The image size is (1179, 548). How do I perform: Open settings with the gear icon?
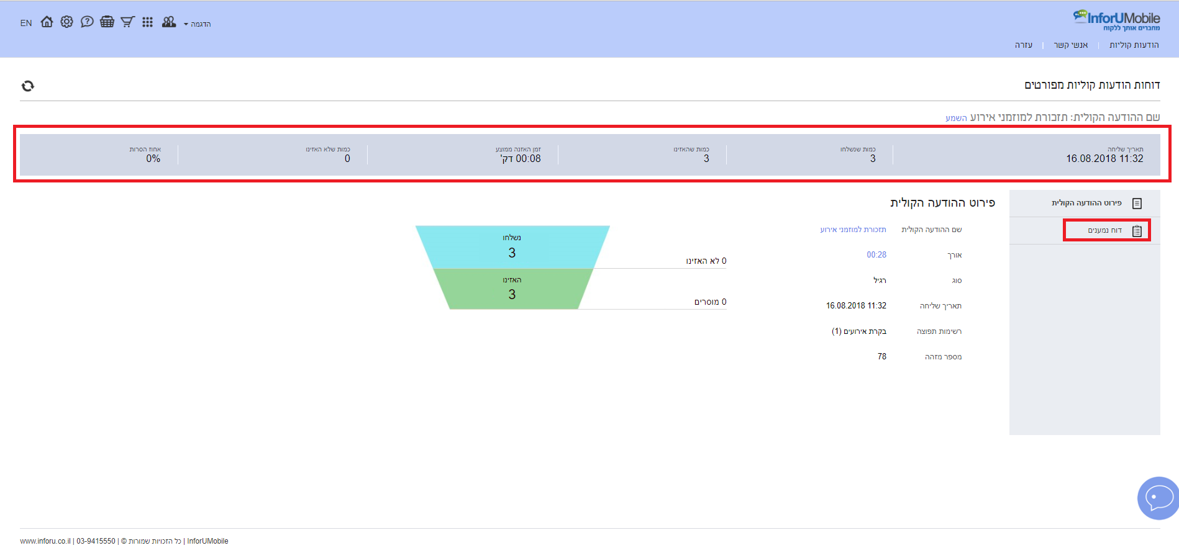[67, 22]
